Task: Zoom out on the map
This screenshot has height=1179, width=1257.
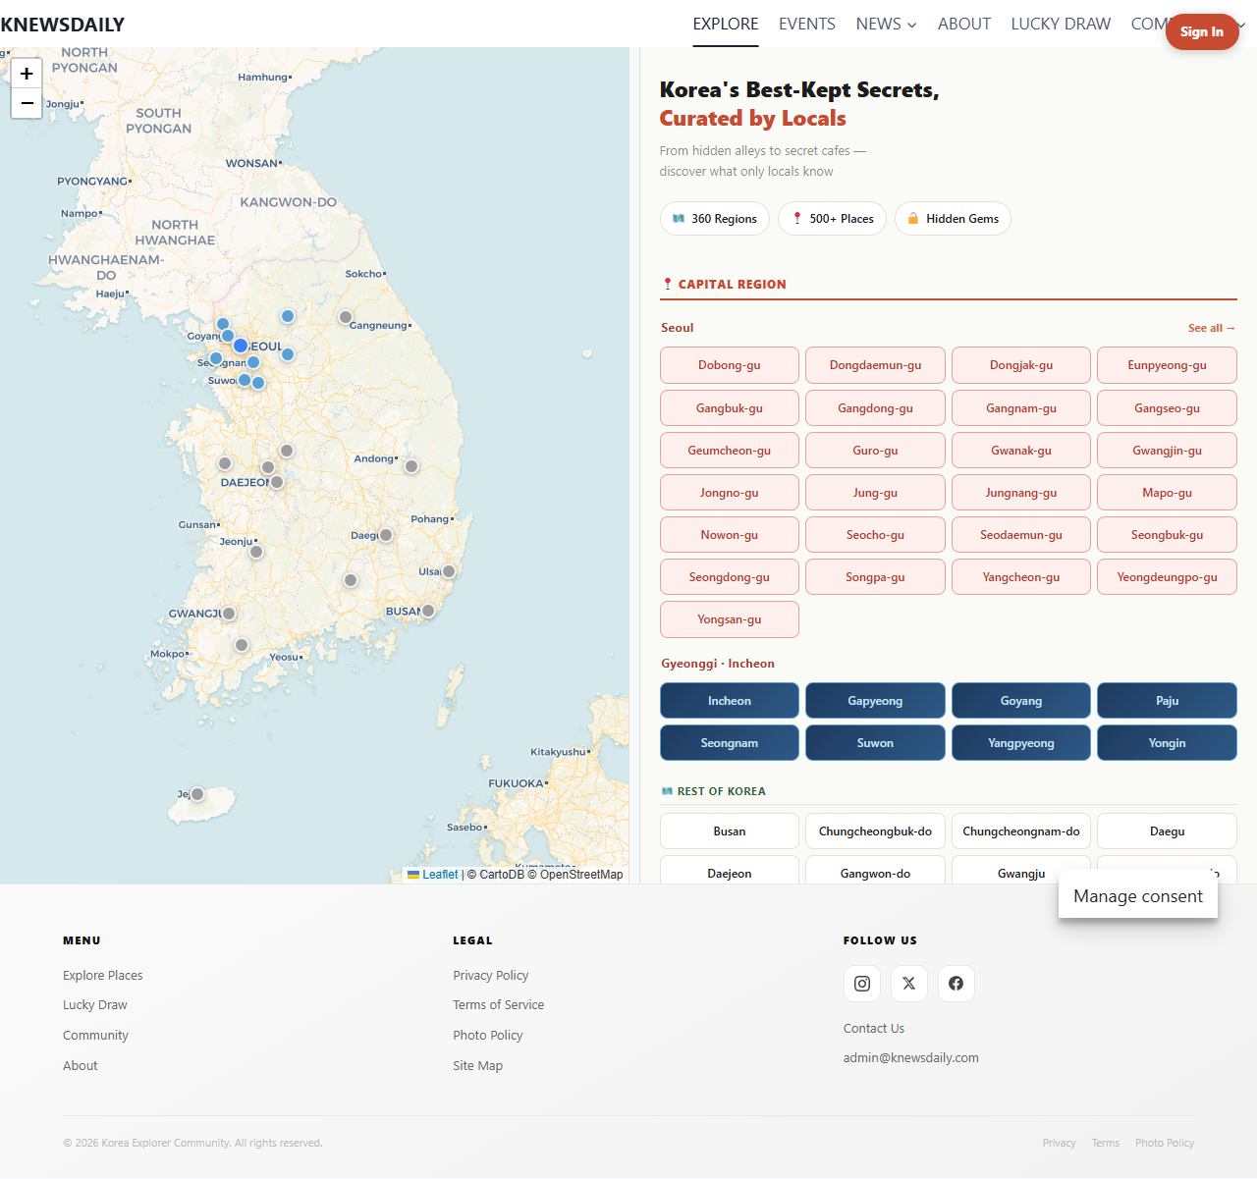Action: [27, 103]
